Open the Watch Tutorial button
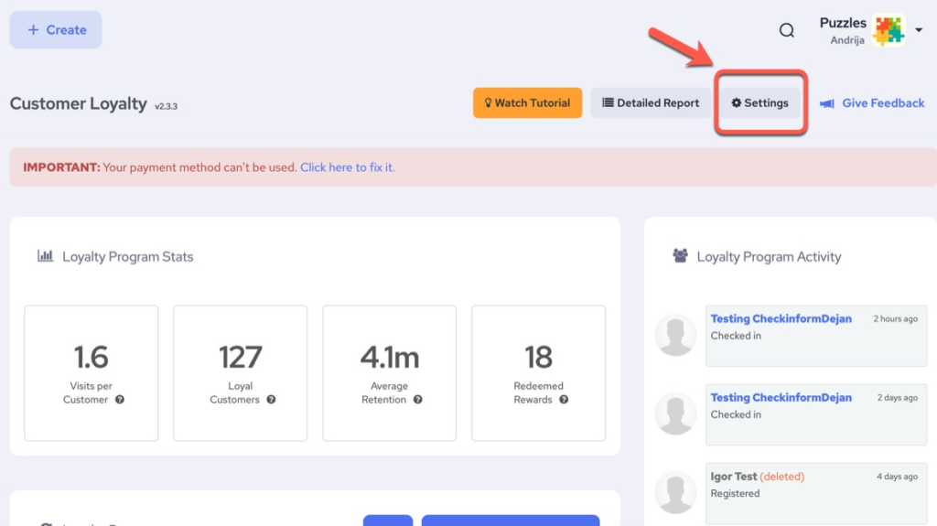Screen dimensions: 937x526 point(527,103)
